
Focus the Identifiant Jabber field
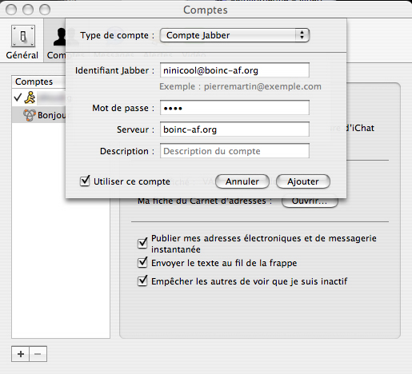tap(234, 70)
